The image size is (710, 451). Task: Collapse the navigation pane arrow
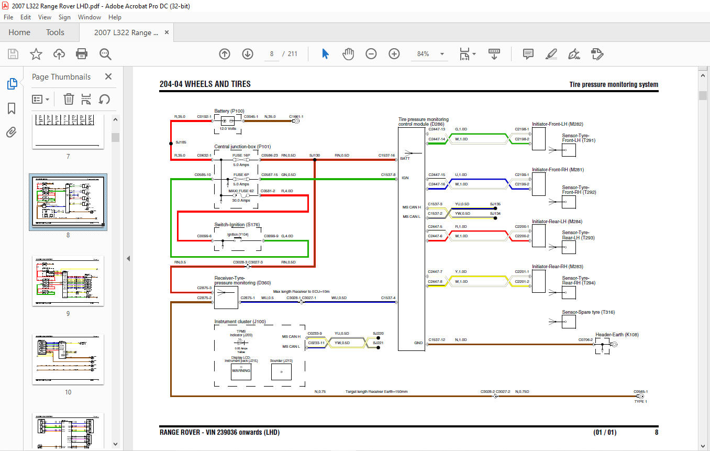tap(128, 258)
